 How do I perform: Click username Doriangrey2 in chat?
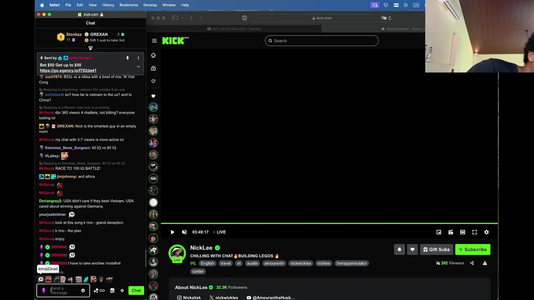50,201
